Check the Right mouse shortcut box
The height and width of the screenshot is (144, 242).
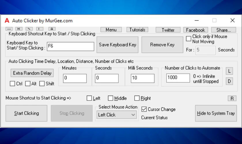click(137, 98)
